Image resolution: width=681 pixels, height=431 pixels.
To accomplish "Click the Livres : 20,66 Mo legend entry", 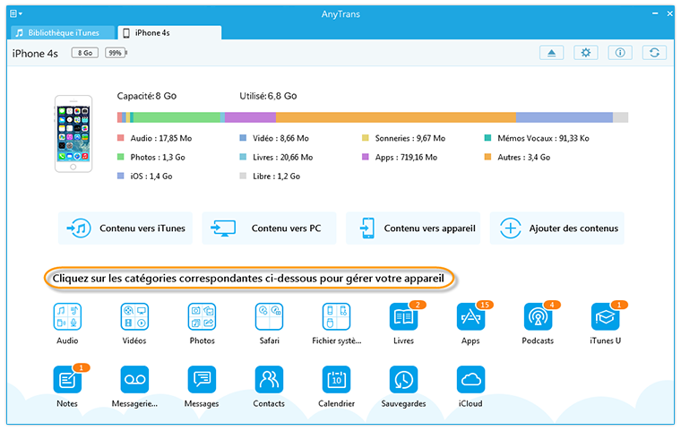I will click(x=276, y=158).
